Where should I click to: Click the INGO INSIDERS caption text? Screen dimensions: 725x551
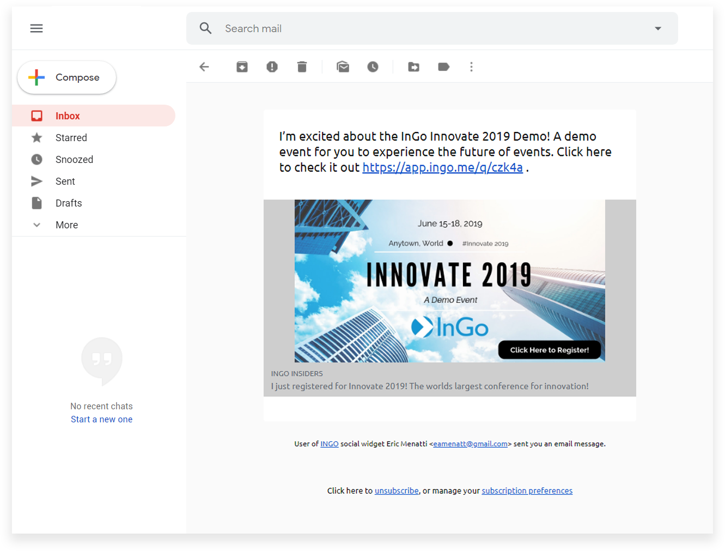click(297, 374)
